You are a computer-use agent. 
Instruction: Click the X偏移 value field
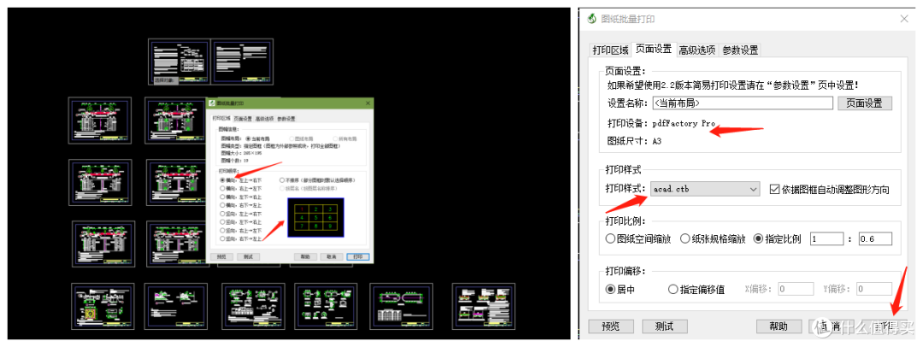click(796, 289)
